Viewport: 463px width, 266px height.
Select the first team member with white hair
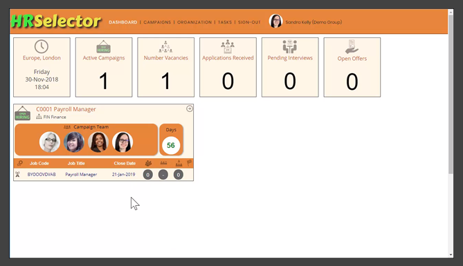[x=50, y=142]
